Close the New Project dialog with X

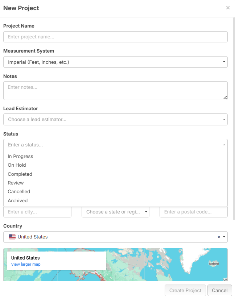tap(228, 8)
